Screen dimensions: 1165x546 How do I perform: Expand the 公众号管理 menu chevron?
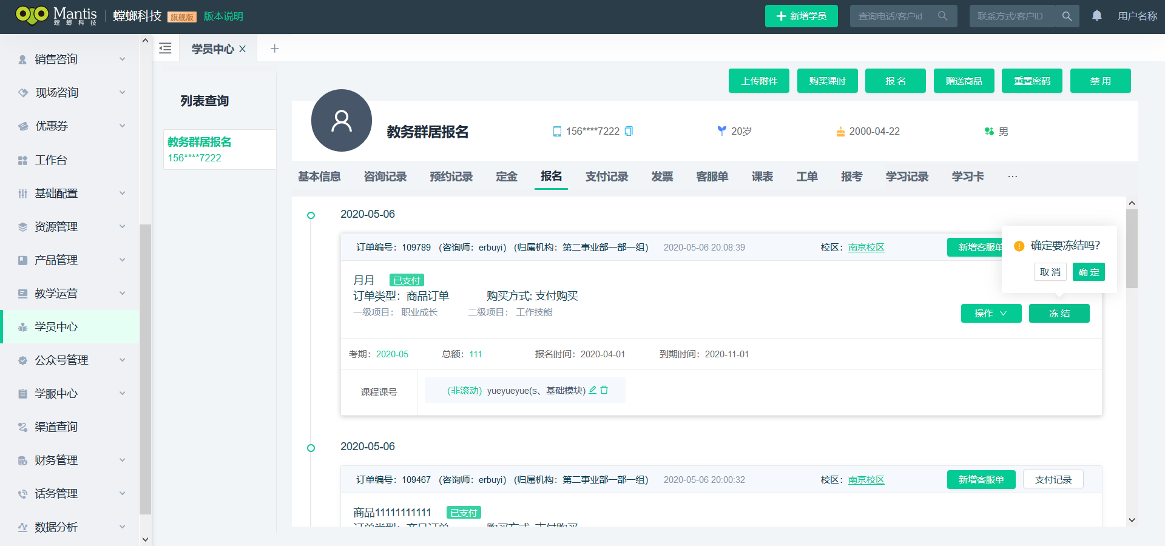122,360
